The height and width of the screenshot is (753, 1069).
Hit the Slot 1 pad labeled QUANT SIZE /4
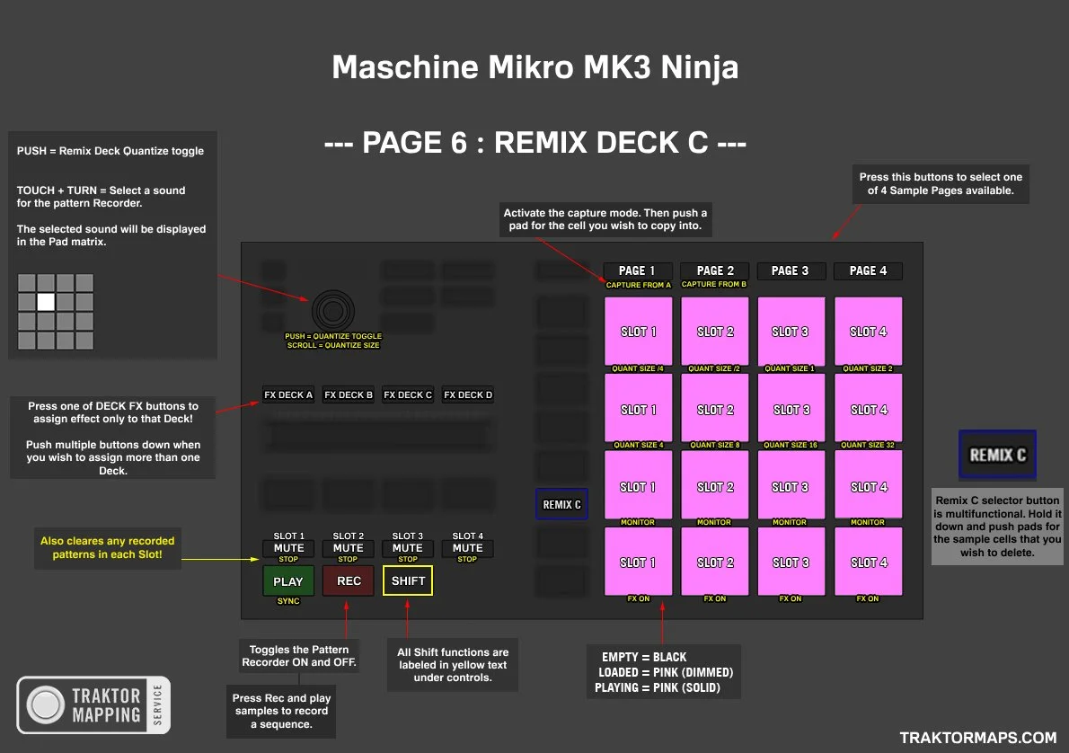(638, 332)
